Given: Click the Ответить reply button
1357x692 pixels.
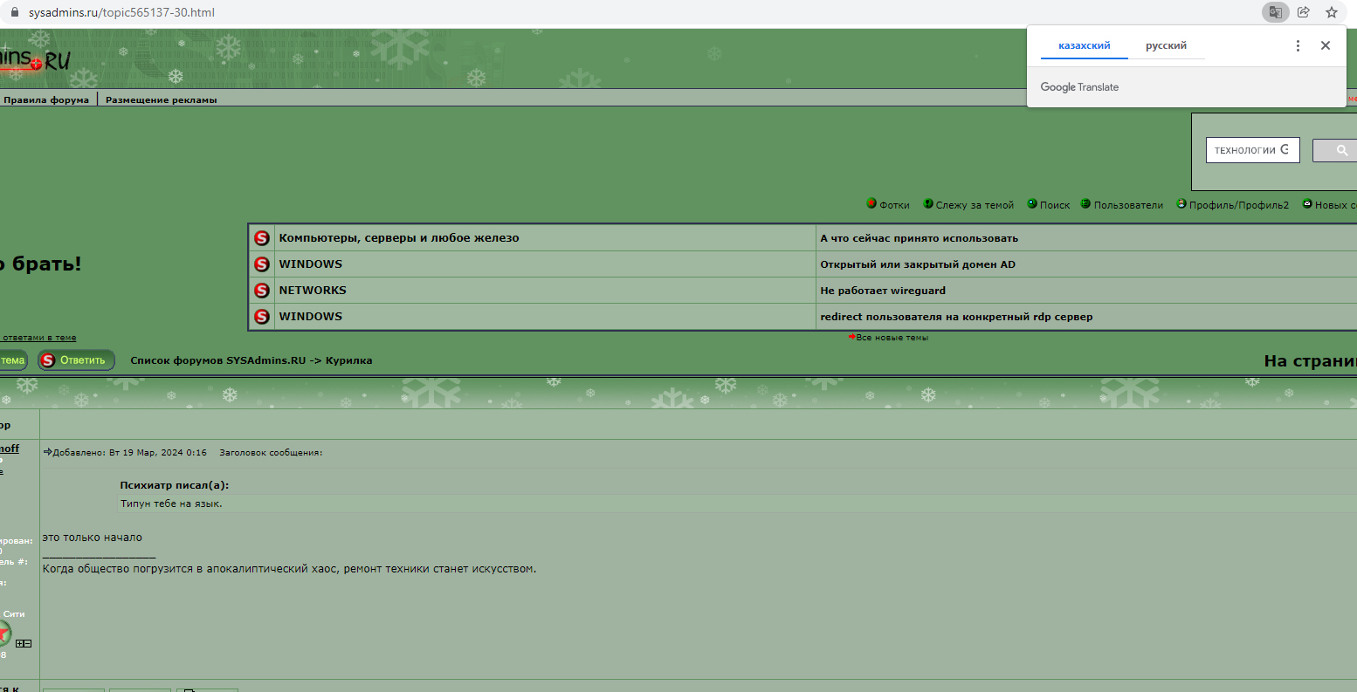Looking at the screenshot, I should coord(76,360).
